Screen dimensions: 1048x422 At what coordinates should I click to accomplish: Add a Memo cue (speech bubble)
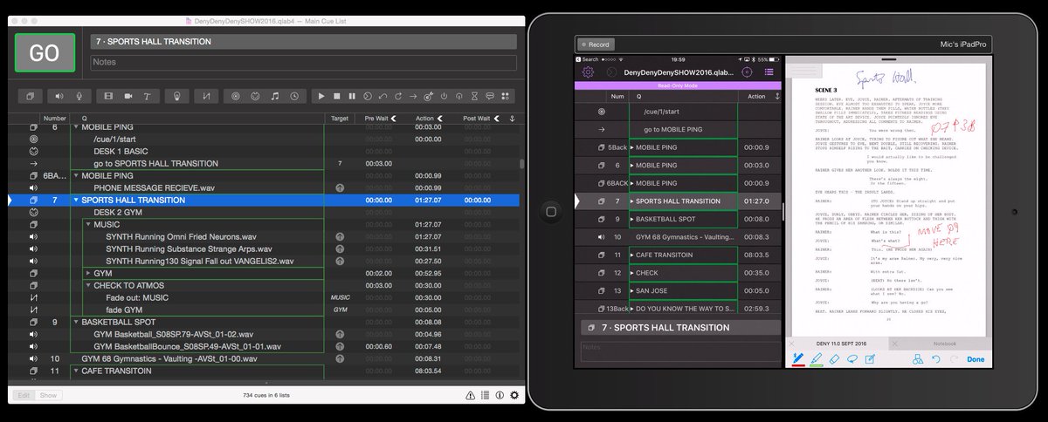490,96
